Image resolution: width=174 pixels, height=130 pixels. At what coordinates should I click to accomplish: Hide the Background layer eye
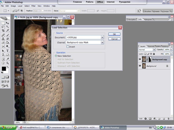pyautogui.click(x=140, y=66)
